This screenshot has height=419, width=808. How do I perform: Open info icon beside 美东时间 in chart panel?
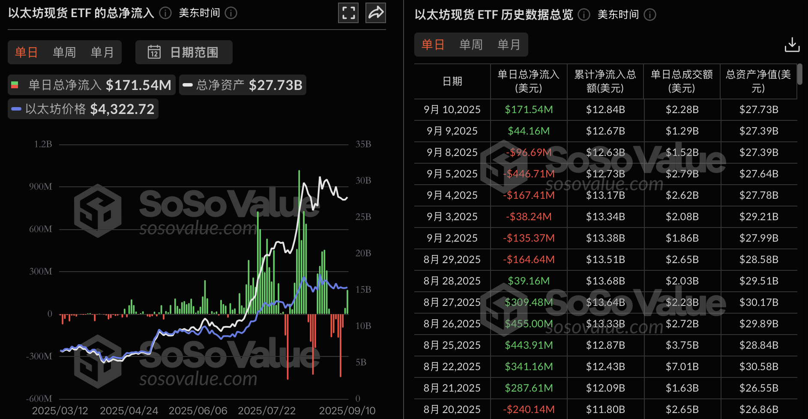231,13
